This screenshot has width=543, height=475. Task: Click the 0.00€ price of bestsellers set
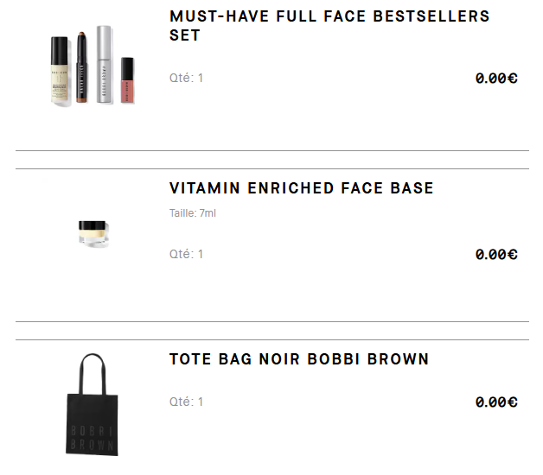[x=496, y=79]
